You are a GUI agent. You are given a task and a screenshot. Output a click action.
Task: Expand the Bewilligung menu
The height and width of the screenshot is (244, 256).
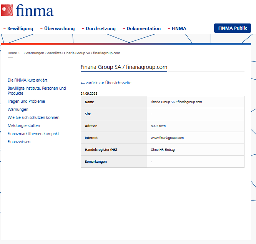point(18,28)
